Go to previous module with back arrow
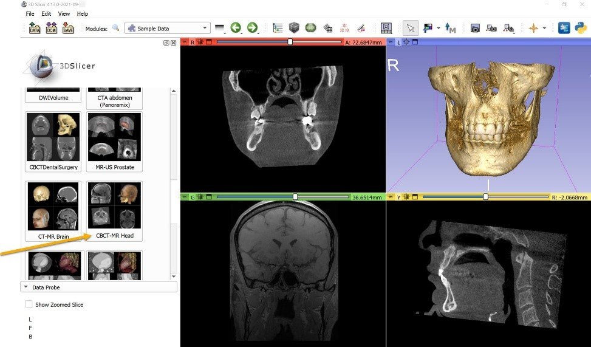Viewport: 591px width, 347px height. click(236, 28)
